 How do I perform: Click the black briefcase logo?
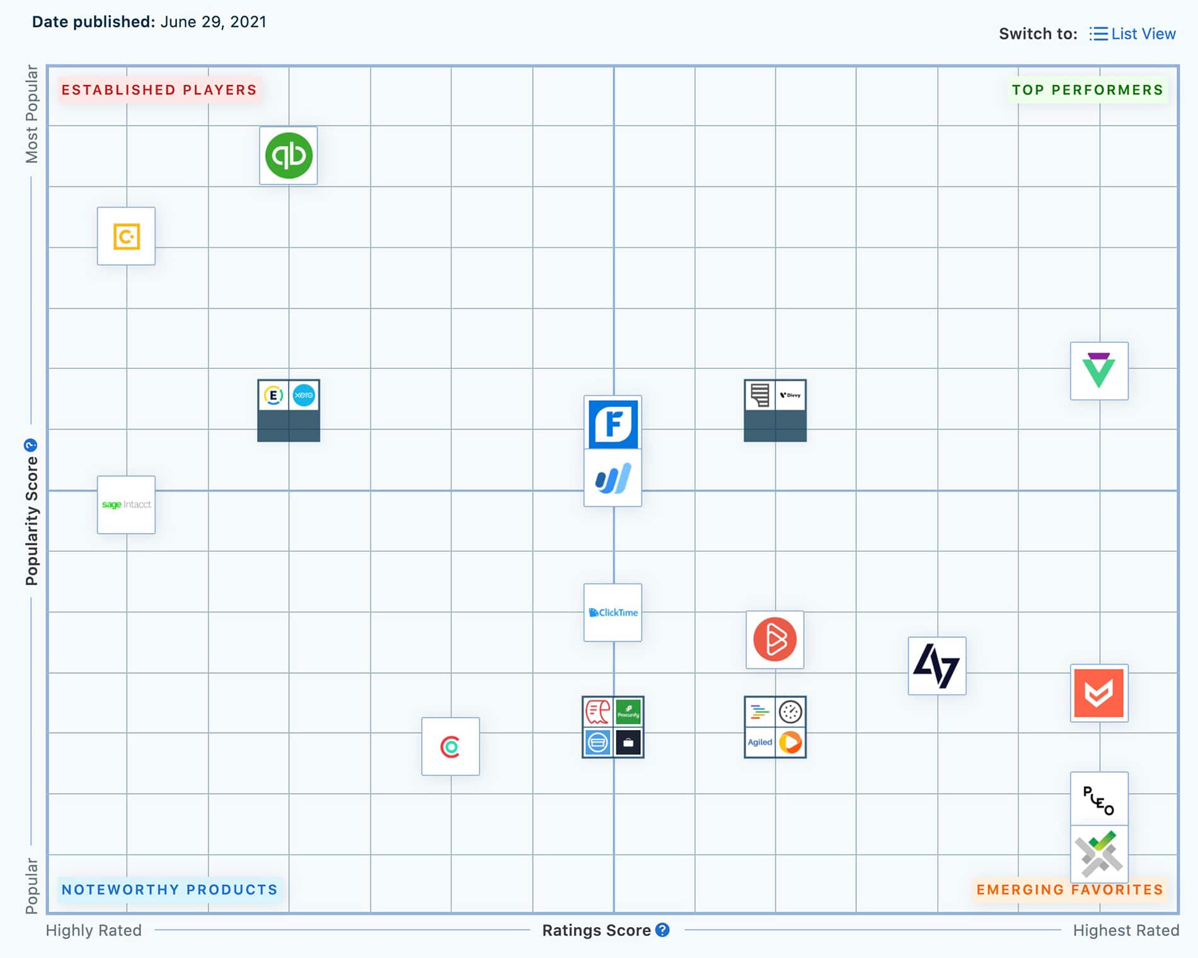[628, 743]
